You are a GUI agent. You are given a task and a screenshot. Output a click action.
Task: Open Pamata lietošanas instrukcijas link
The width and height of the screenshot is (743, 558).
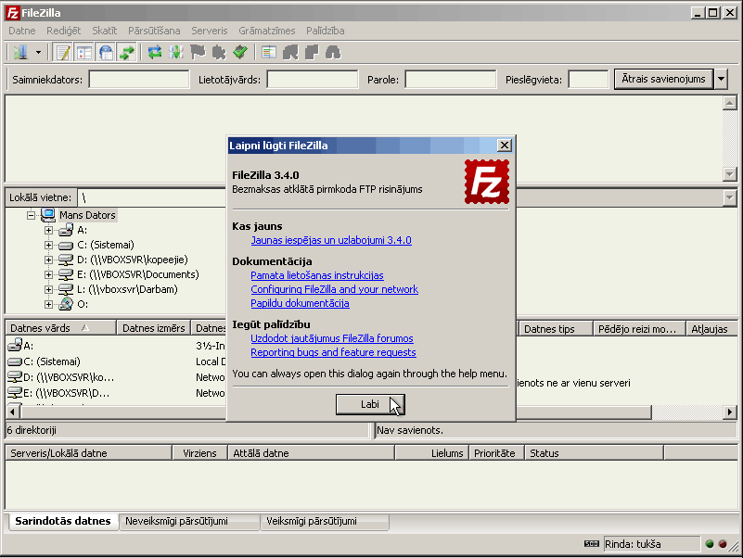pos(317,275)
